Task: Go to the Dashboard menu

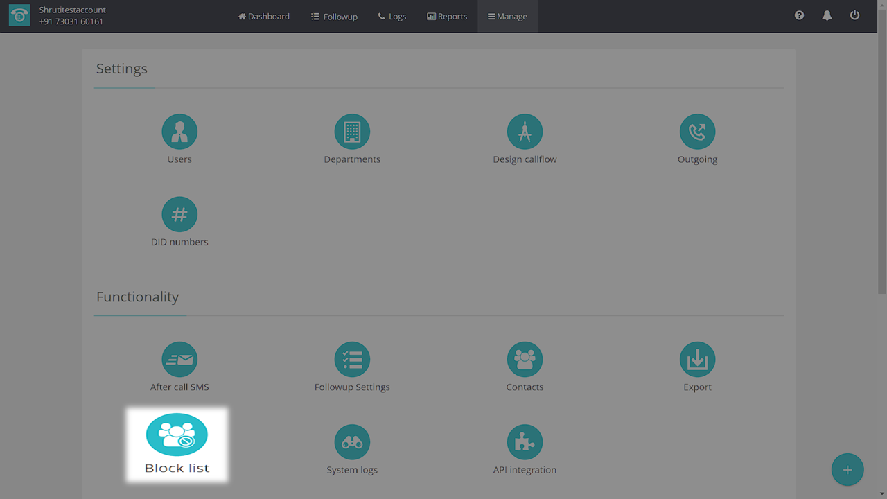Action: click(264, 17)
